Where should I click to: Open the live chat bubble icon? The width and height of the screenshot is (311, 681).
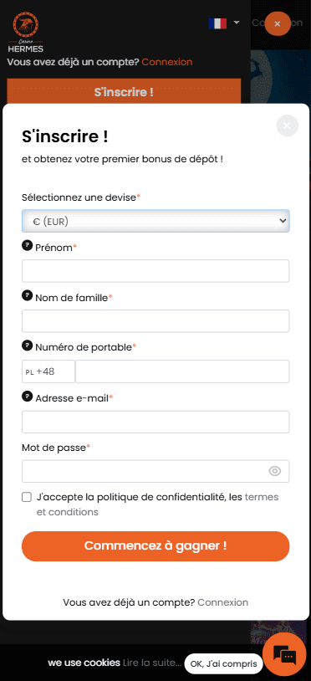284,654
